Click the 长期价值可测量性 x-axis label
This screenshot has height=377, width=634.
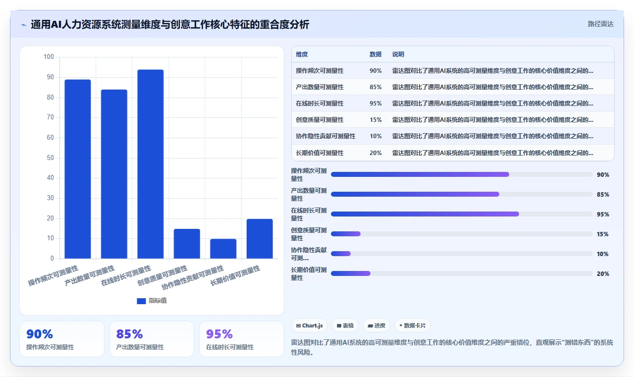coord(235,275)
